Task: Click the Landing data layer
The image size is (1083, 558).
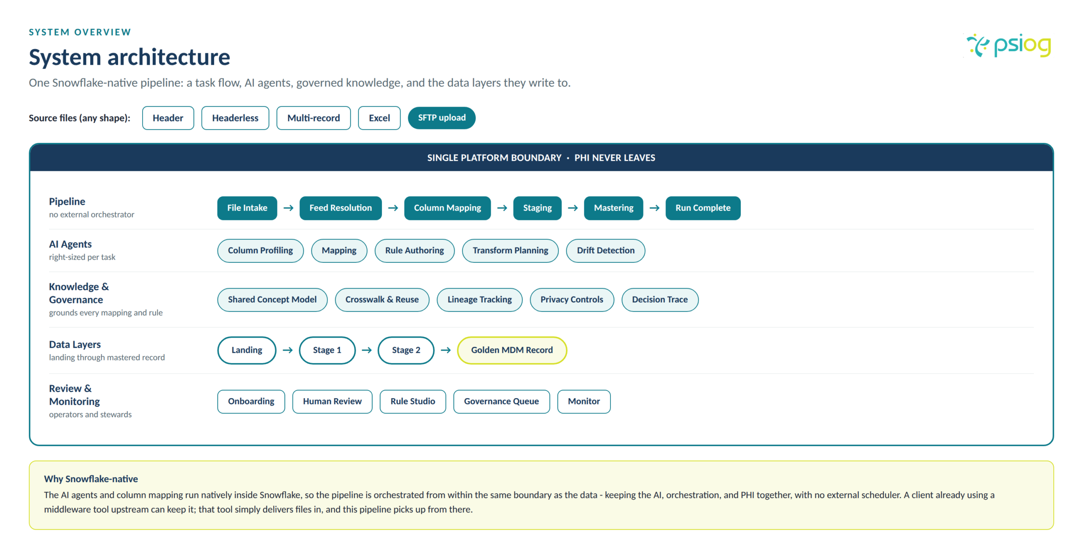Action: click(x=247, y=350)
